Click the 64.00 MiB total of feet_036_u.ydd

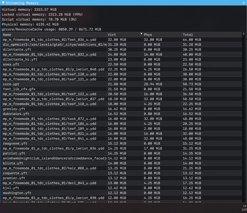(x=192, y=39)
